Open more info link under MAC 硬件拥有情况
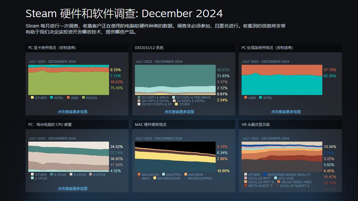This screenshot has width=358, height=201. click(x=179, y=189)
